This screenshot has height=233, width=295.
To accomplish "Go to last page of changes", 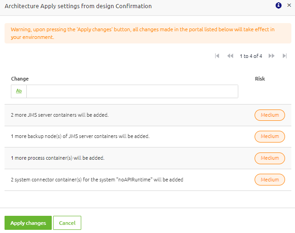I will coord(285,56).
